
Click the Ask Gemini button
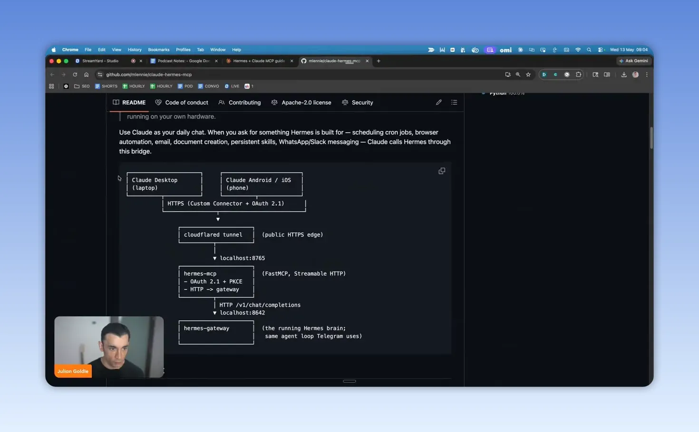pyautogui.click(x=634, y=61)
